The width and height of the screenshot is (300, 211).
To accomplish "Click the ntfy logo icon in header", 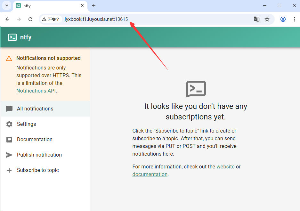I will [x=12, y=37].
